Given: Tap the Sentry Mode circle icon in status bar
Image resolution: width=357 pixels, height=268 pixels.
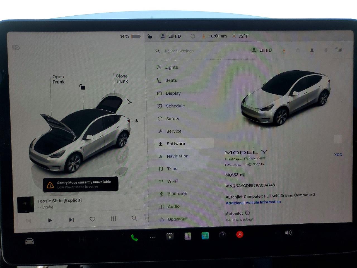Looking at the screenshot, I should (x=193, y=36).
